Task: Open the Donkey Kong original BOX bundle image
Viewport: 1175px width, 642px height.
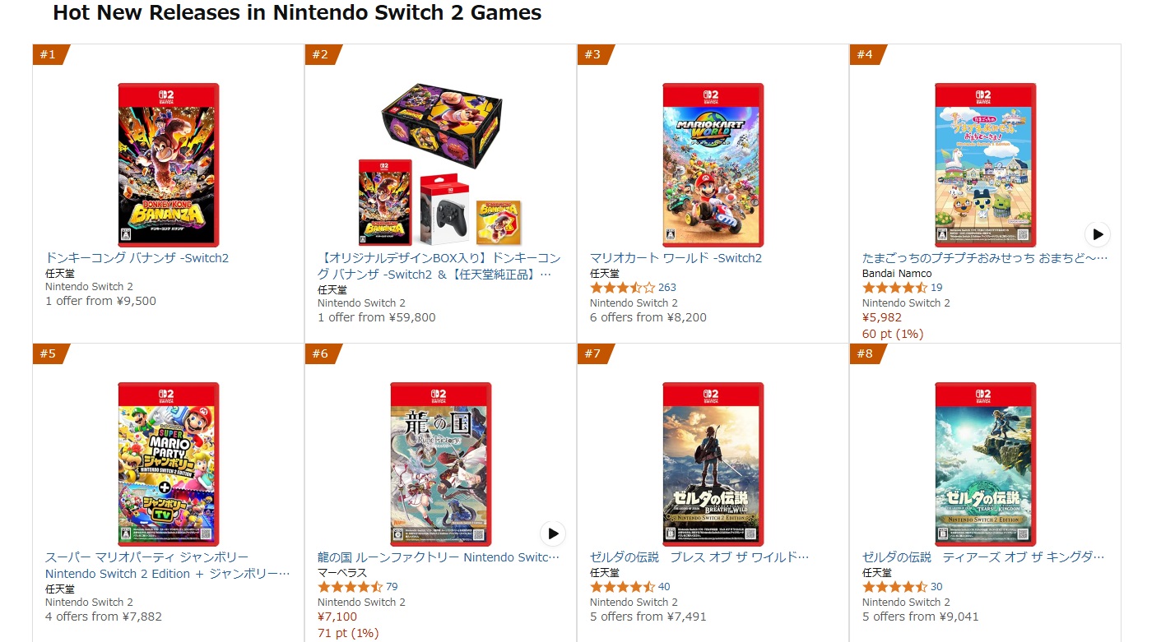Action: [440, 164]
